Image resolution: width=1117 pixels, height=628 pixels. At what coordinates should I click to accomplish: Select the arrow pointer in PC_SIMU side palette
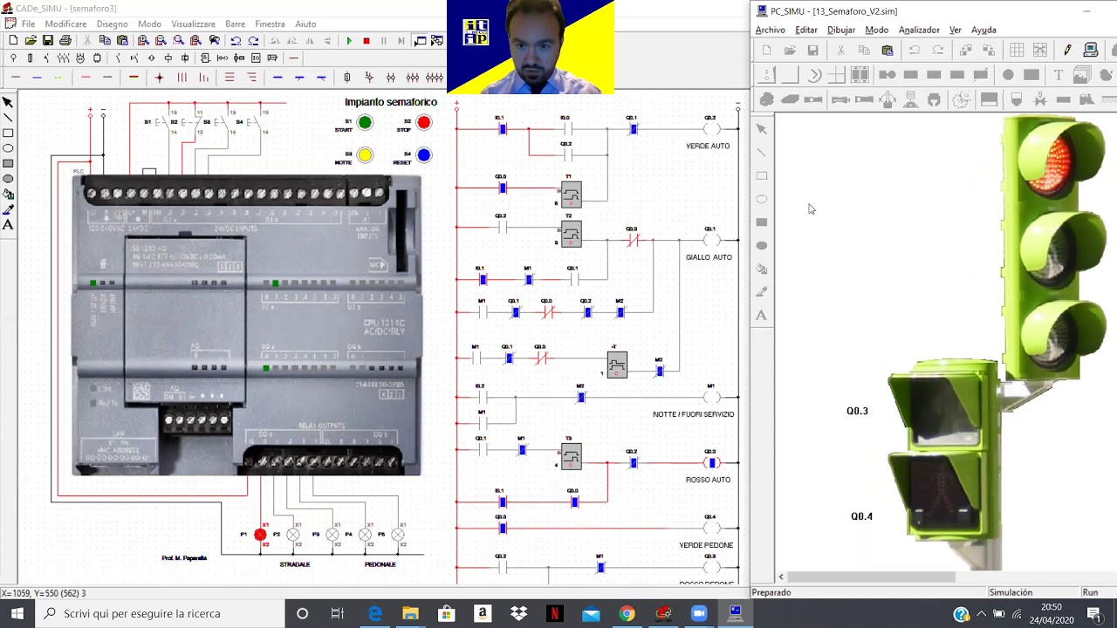click(762, 129)
